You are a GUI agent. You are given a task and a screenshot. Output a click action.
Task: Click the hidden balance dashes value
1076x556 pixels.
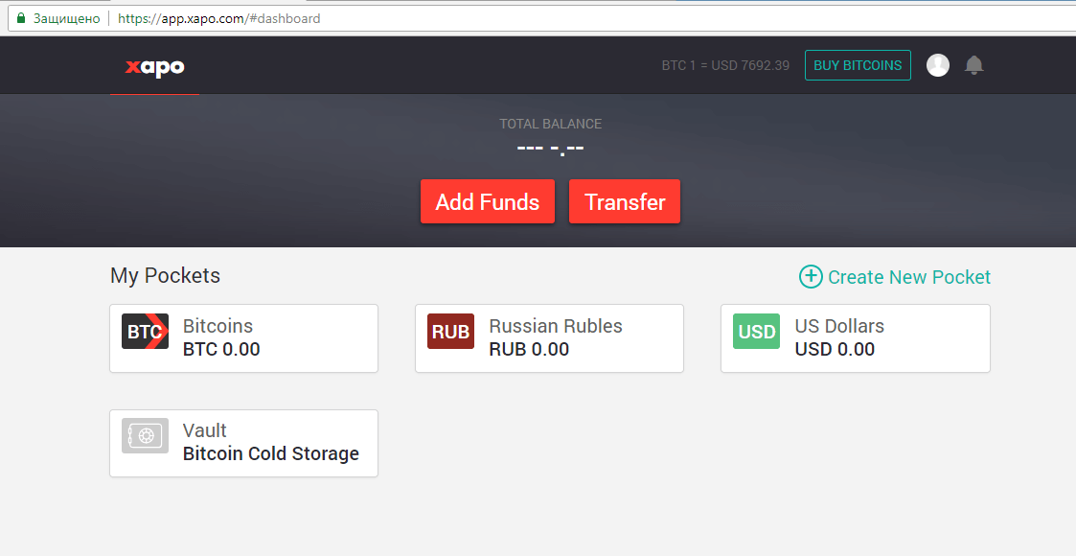tap(550, 149)
